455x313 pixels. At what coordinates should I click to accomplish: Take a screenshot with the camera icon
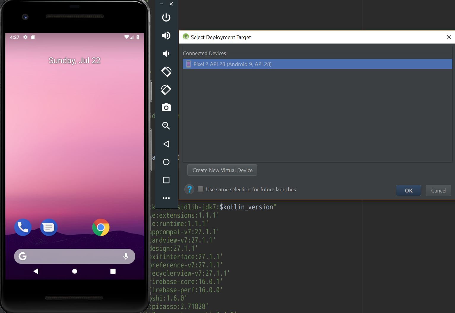pos(166,107)
